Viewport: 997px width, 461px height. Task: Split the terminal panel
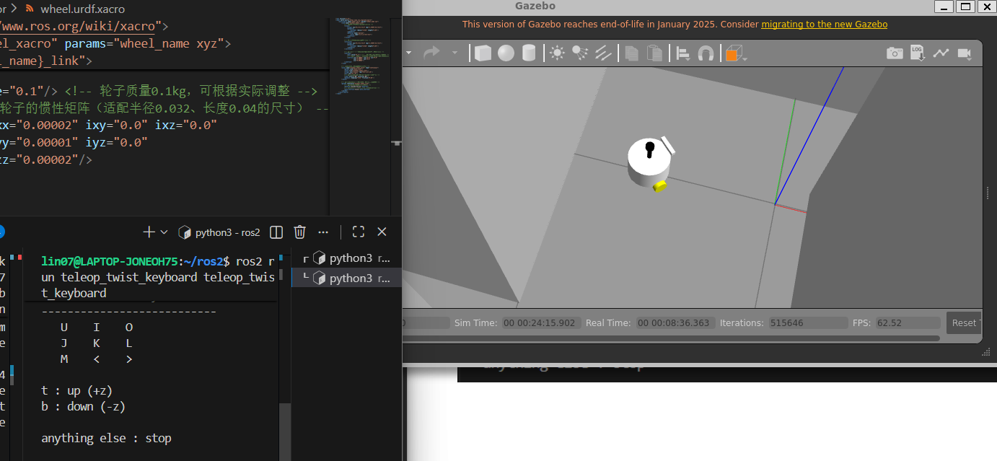point(276,232)
